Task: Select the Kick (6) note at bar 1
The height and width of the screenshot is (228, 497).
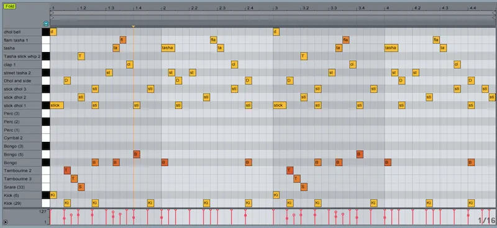Action: coord(53,195)
